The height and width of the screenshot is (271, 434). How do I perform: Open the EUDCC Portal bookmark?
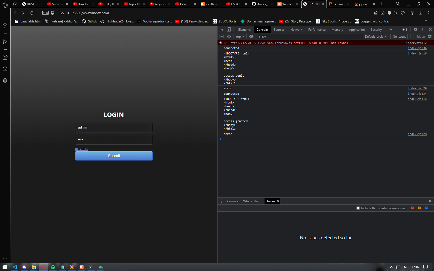(x=225, y=21)
